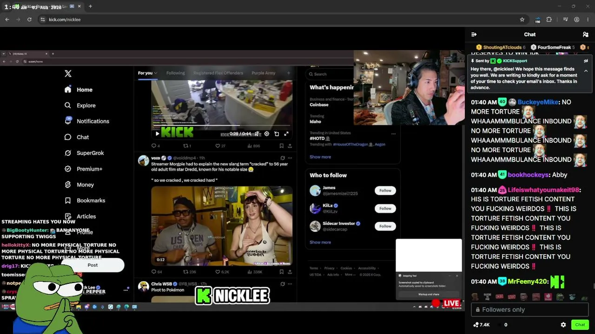Follow Sidecar Investor

click(385, 226)
